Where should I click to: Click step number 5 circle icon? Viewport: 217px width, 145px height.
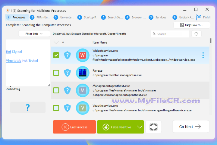pos(103,17)
